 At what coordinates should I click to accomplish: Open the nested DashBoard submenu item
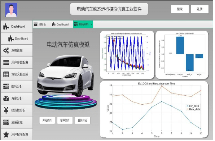17,38
